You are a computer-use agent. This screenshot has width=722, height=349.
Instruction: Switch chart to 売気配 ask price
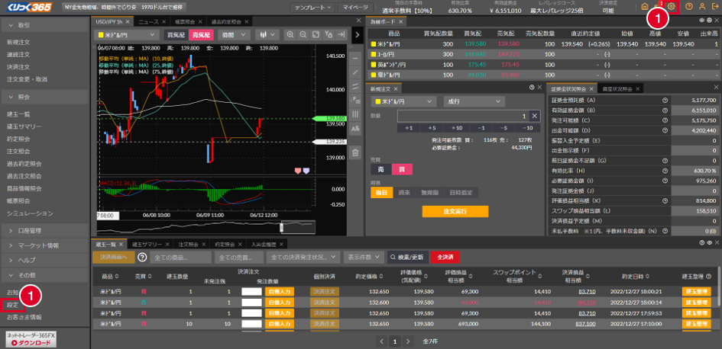[201, 34]
